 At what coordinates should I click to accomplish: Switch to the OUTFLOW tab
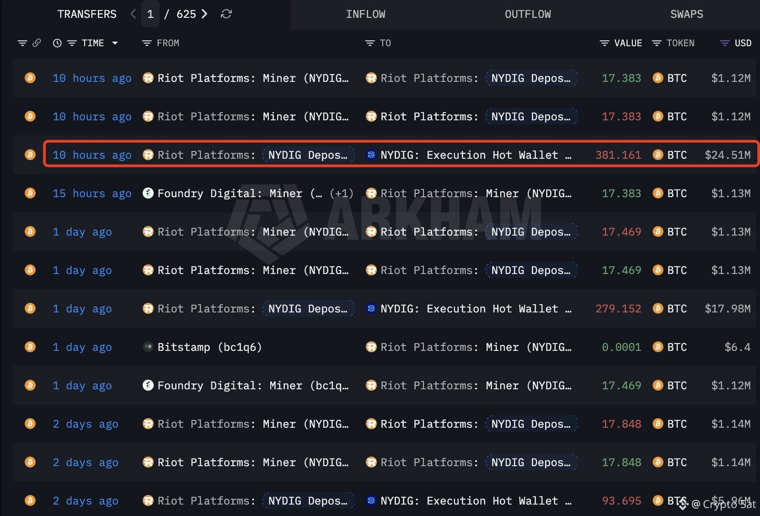(x=528, y=14)
